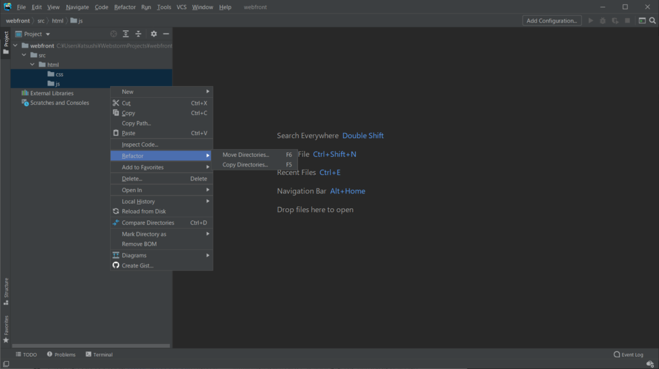Choose Move Directories in submenu
This screenshot has width=659, height=369.
pos(255,154)
